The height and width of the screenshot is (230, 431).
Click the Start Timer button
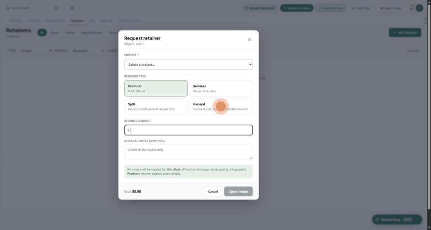(390, 8)
